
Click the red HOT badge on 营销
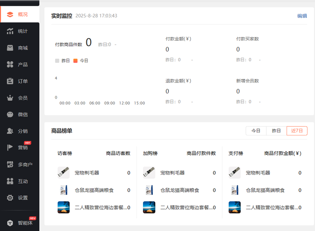point(28,143)
